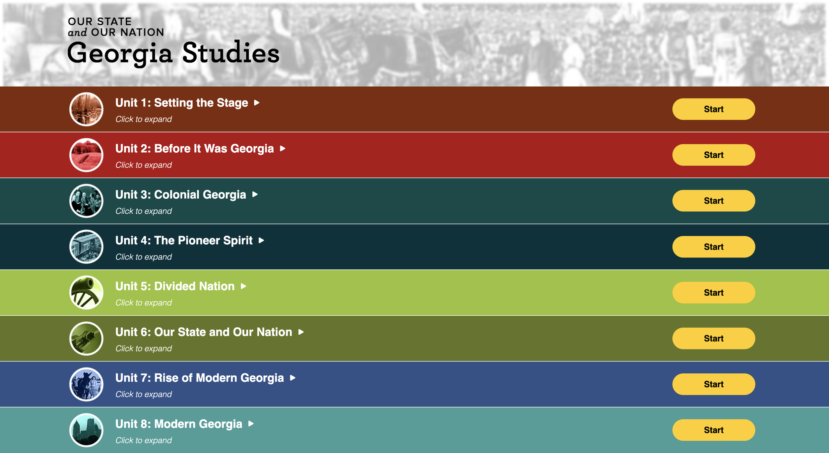Viewport: 829px width, 453px height.
Task: Click the Unit 1 swamp circular thumbnail icon
Action: point(86,109)
